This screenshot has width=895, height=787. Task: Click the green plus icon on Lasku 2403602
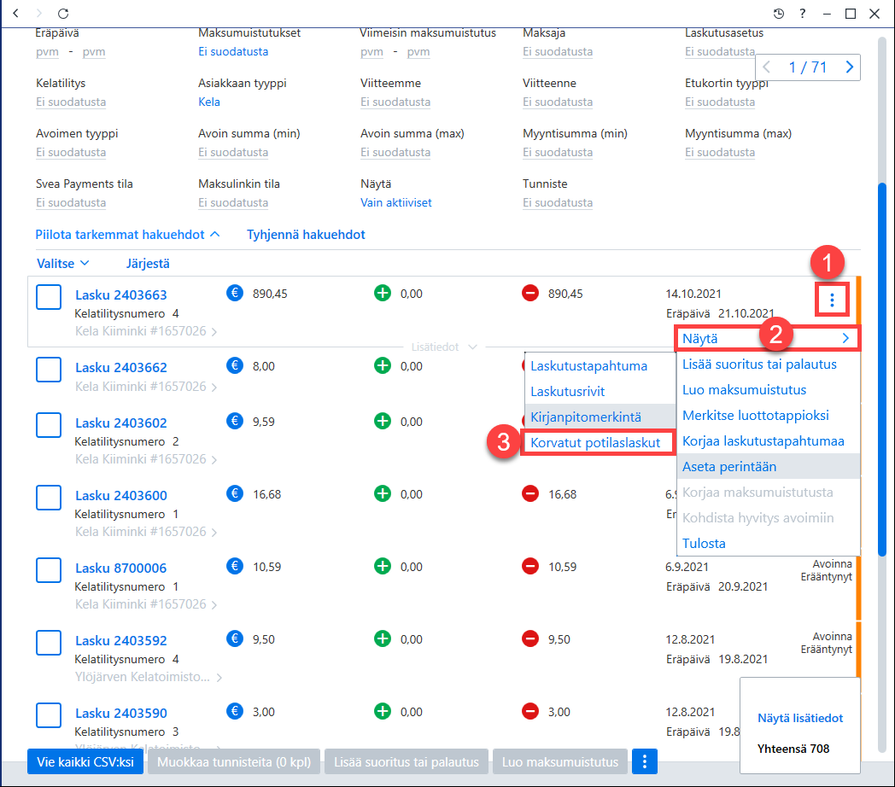pyautogui.click(x=383, y=421)
